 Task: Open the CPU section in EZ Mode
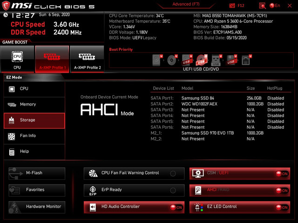[x=34, y=89]
